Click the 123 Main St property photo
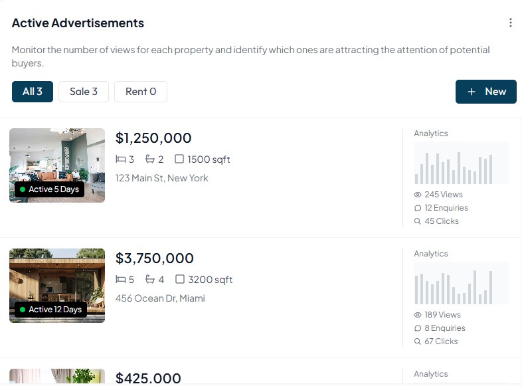The width and height of the screenshot is (522, 386). pyautogui.click(x=57, y=165)
